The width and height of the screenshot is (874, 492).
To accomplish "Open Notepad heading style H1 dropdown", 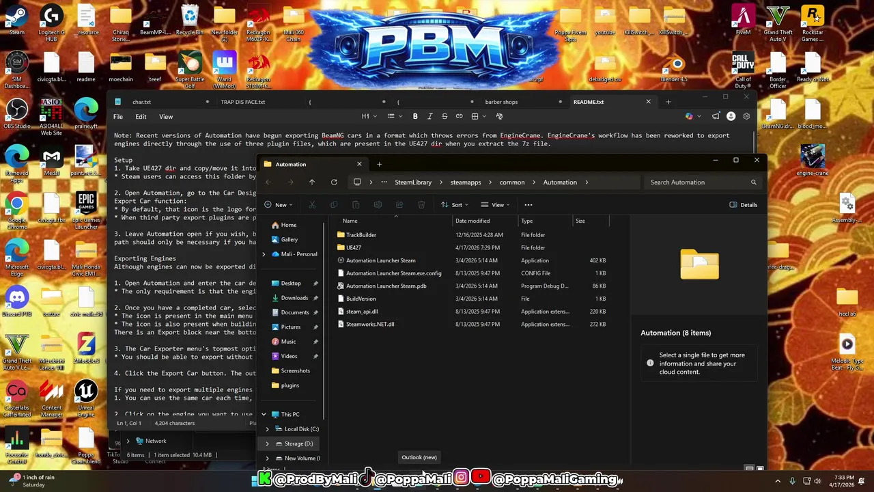I will pyautogui.click(x=369, y=116).
